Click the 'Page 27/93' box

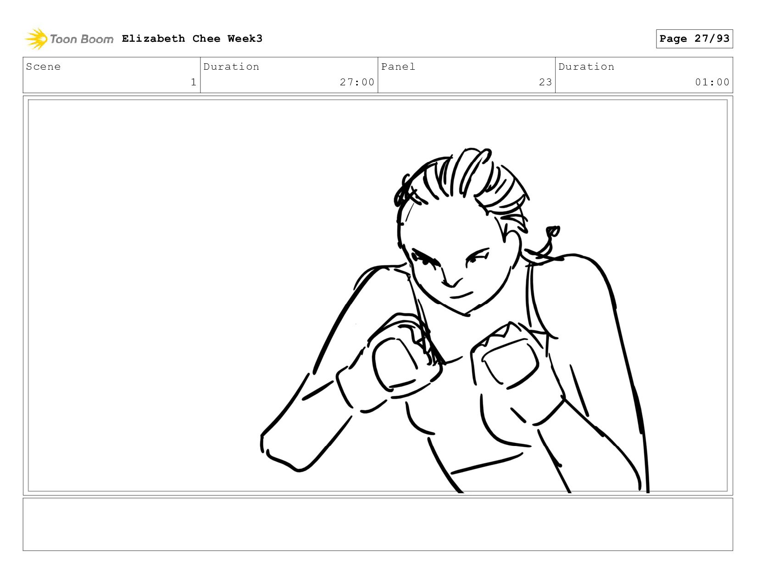point(694,39)
